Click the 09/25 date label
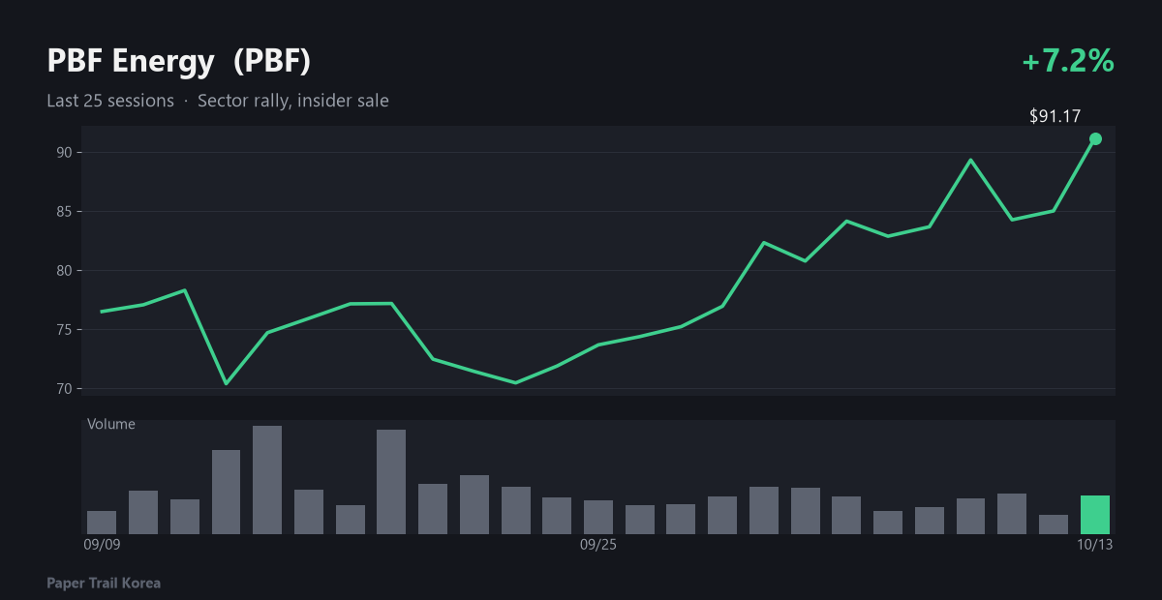1162x600 pixels. point(598,545)
